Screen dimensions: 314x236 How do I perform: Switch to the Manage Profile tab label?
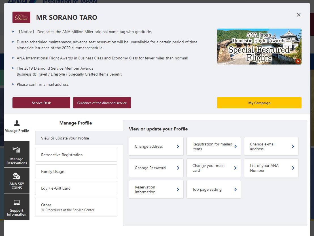pyautogui.click(x=17, y=131)
